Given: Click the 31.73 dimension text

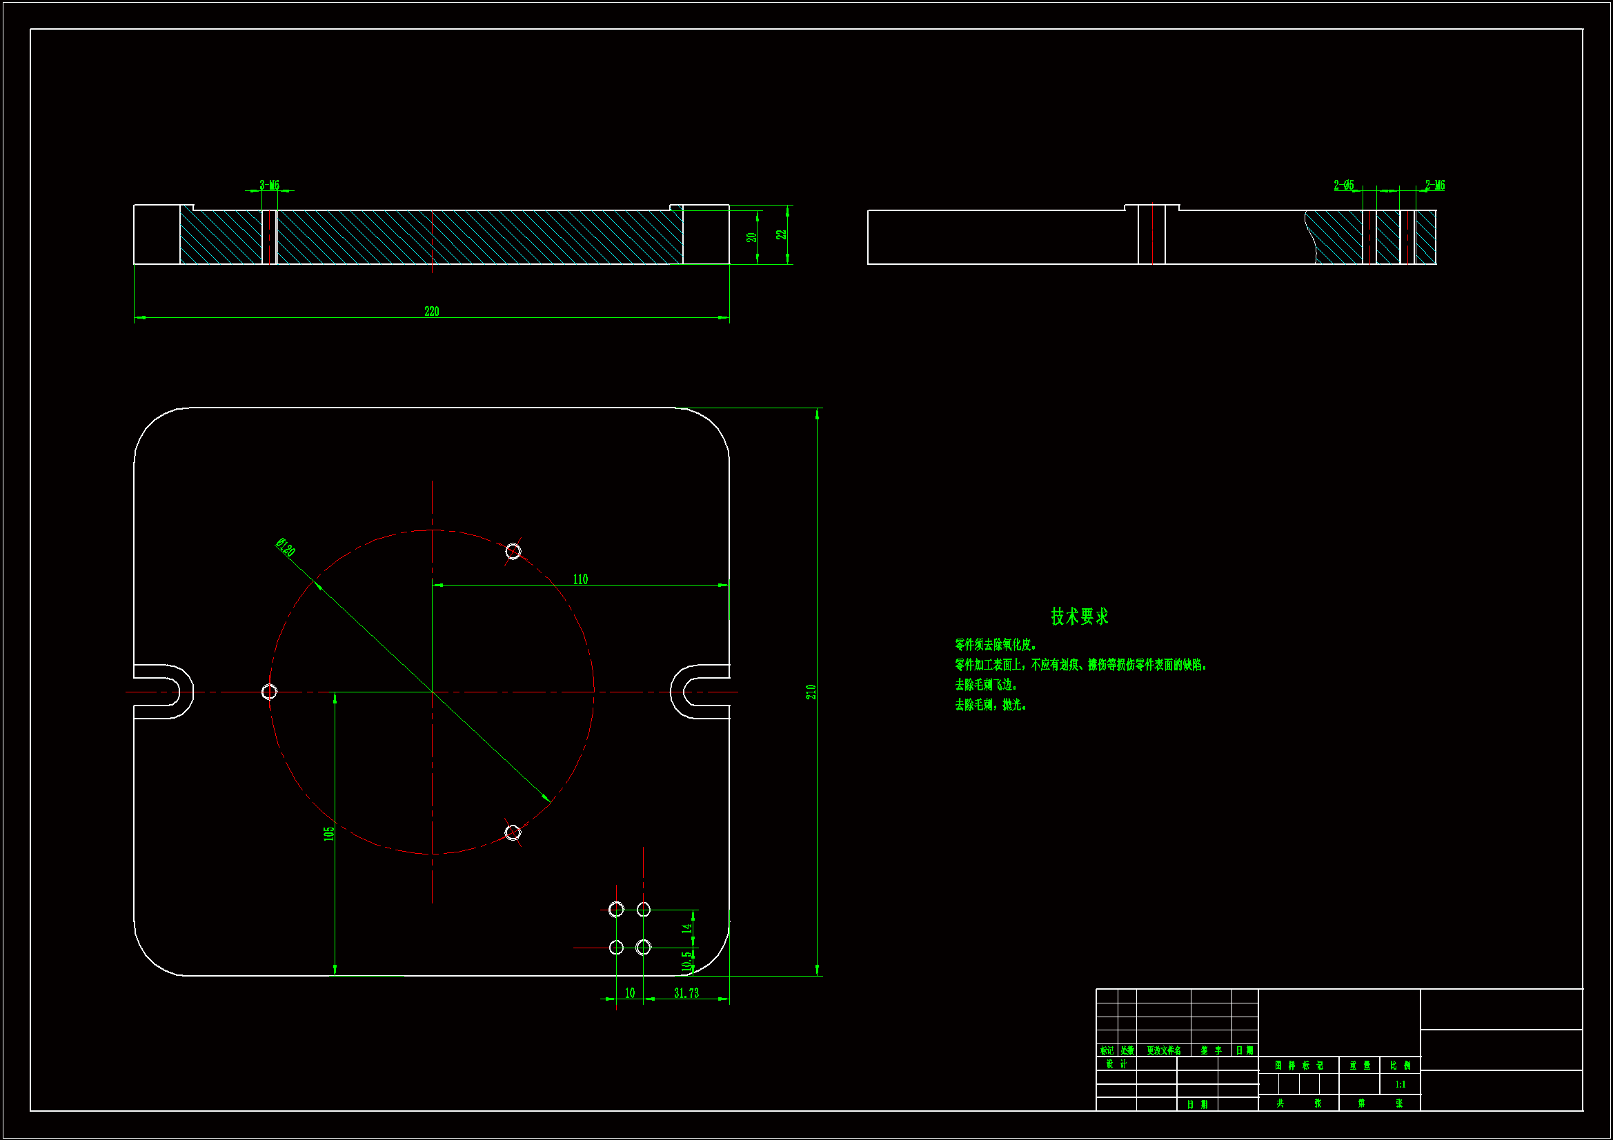Looking at the screenshot, I should pyautogui.click(x=686, y=993).
